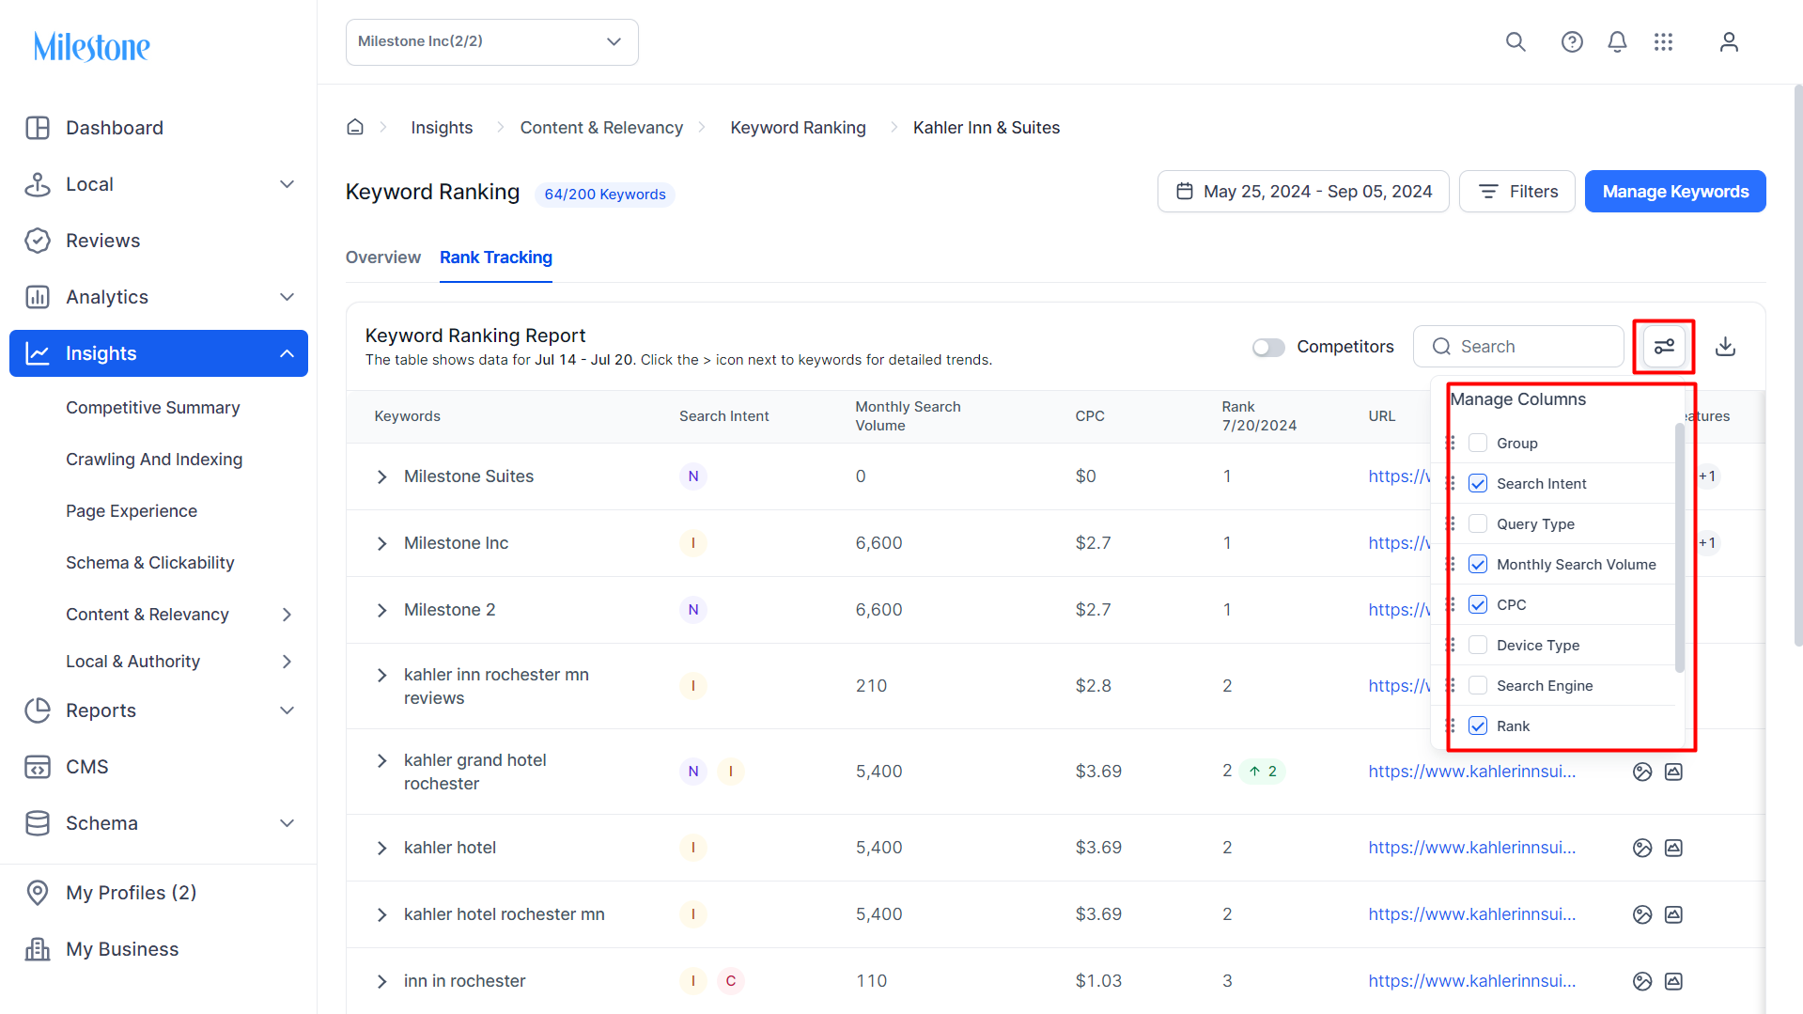1803x1014 pixels.
Task: Click the My Business building icon
Action: point(38,949)
